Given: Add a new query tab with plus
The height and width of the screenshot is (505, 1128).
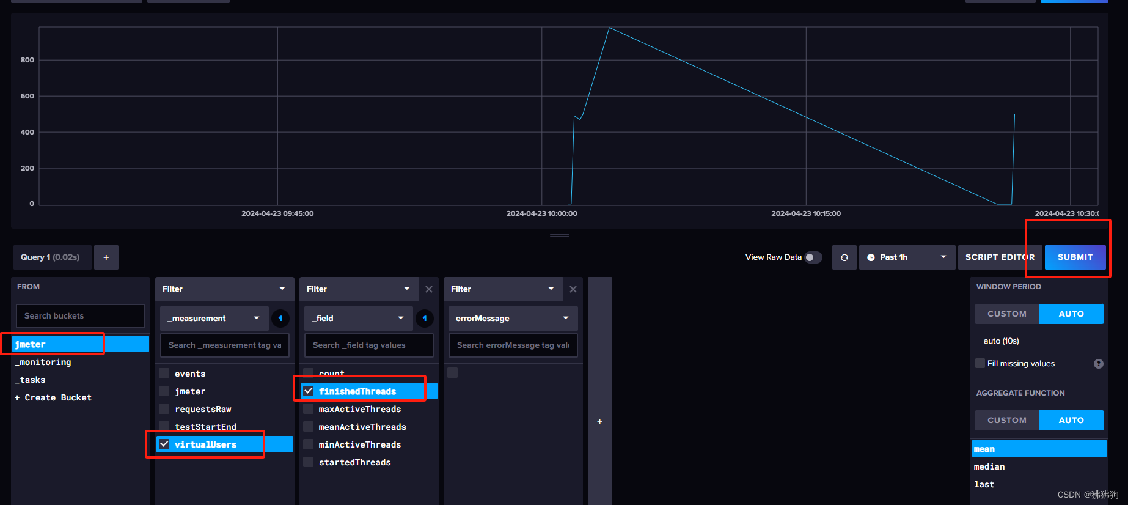Looking at the screenshot, I should point(106,257).
